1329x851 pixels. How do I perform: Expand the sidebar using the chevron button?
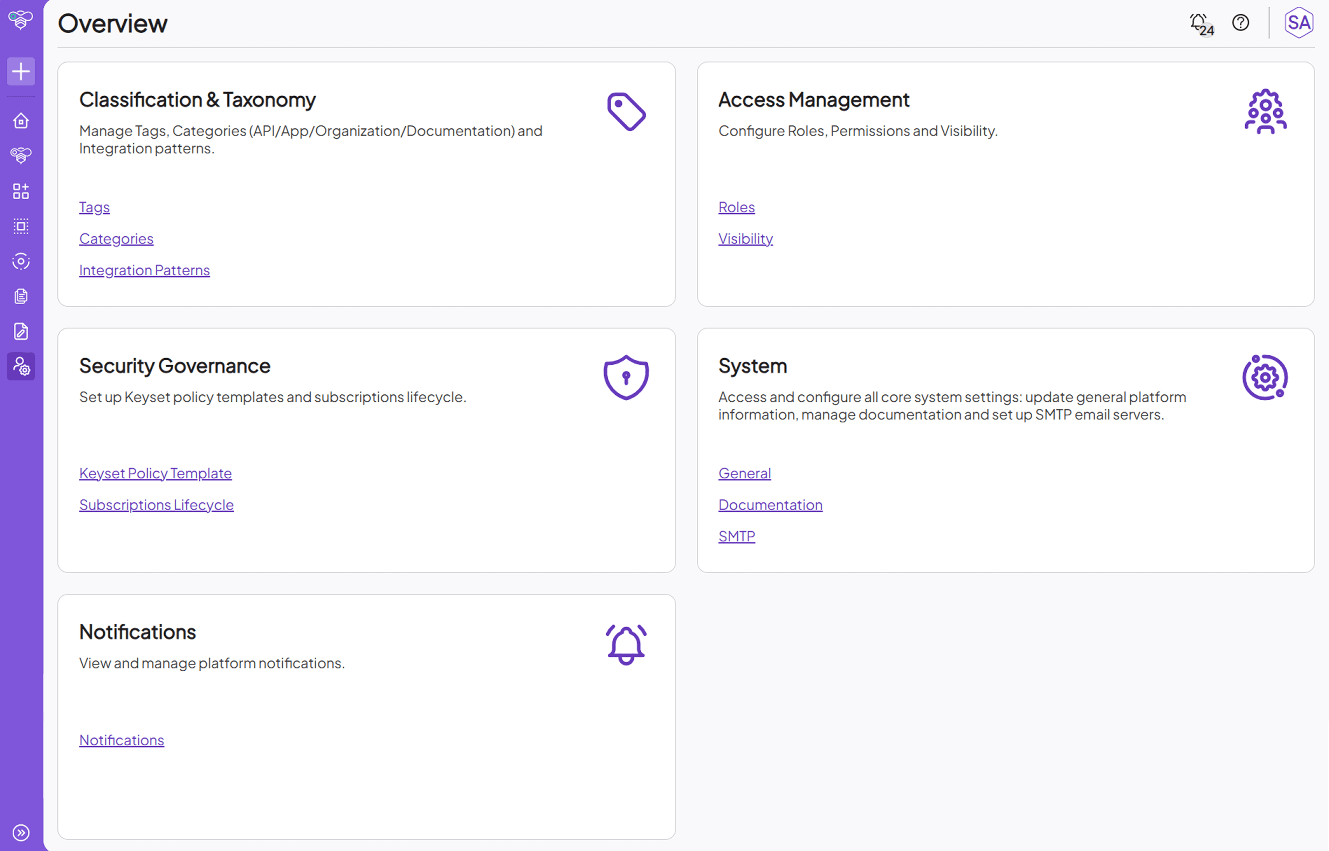click(x=20, y=832)
